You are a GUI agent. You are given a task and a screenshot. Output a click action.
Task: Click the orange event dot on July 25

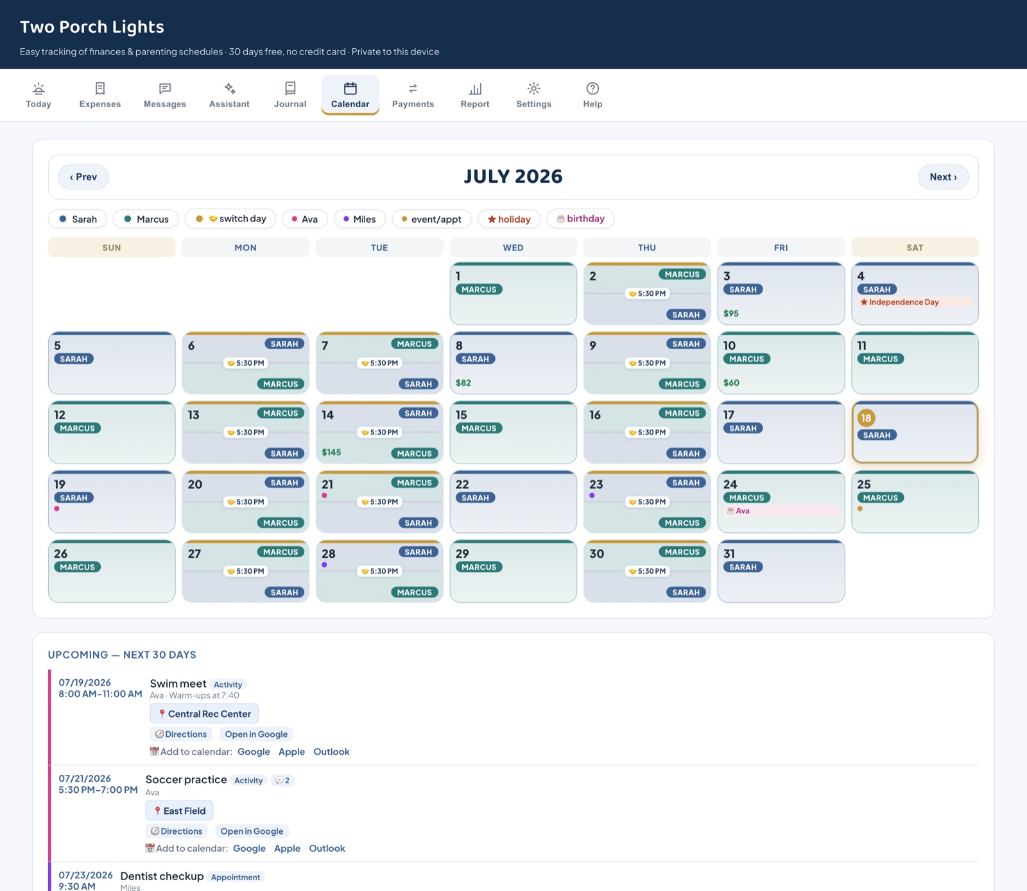tap(860, 508)
